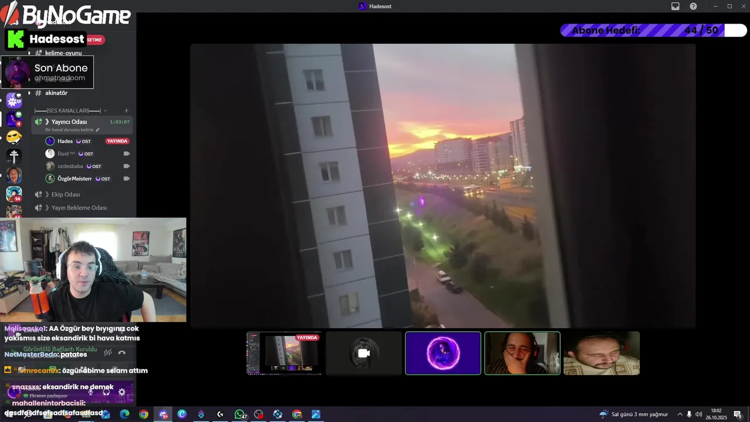Open Microsoft Edge from the taskbar

[124, 414]
